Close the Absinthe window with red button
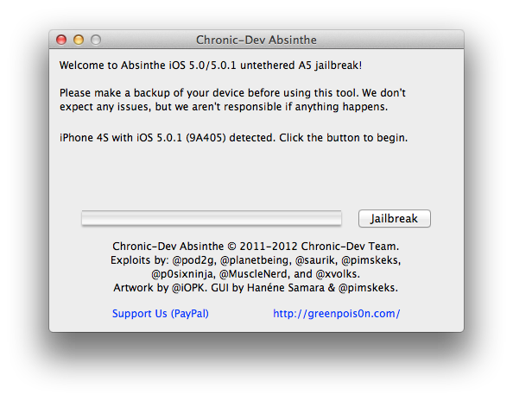Viewport: 513px width, 400px height. [x=61, y=40]
